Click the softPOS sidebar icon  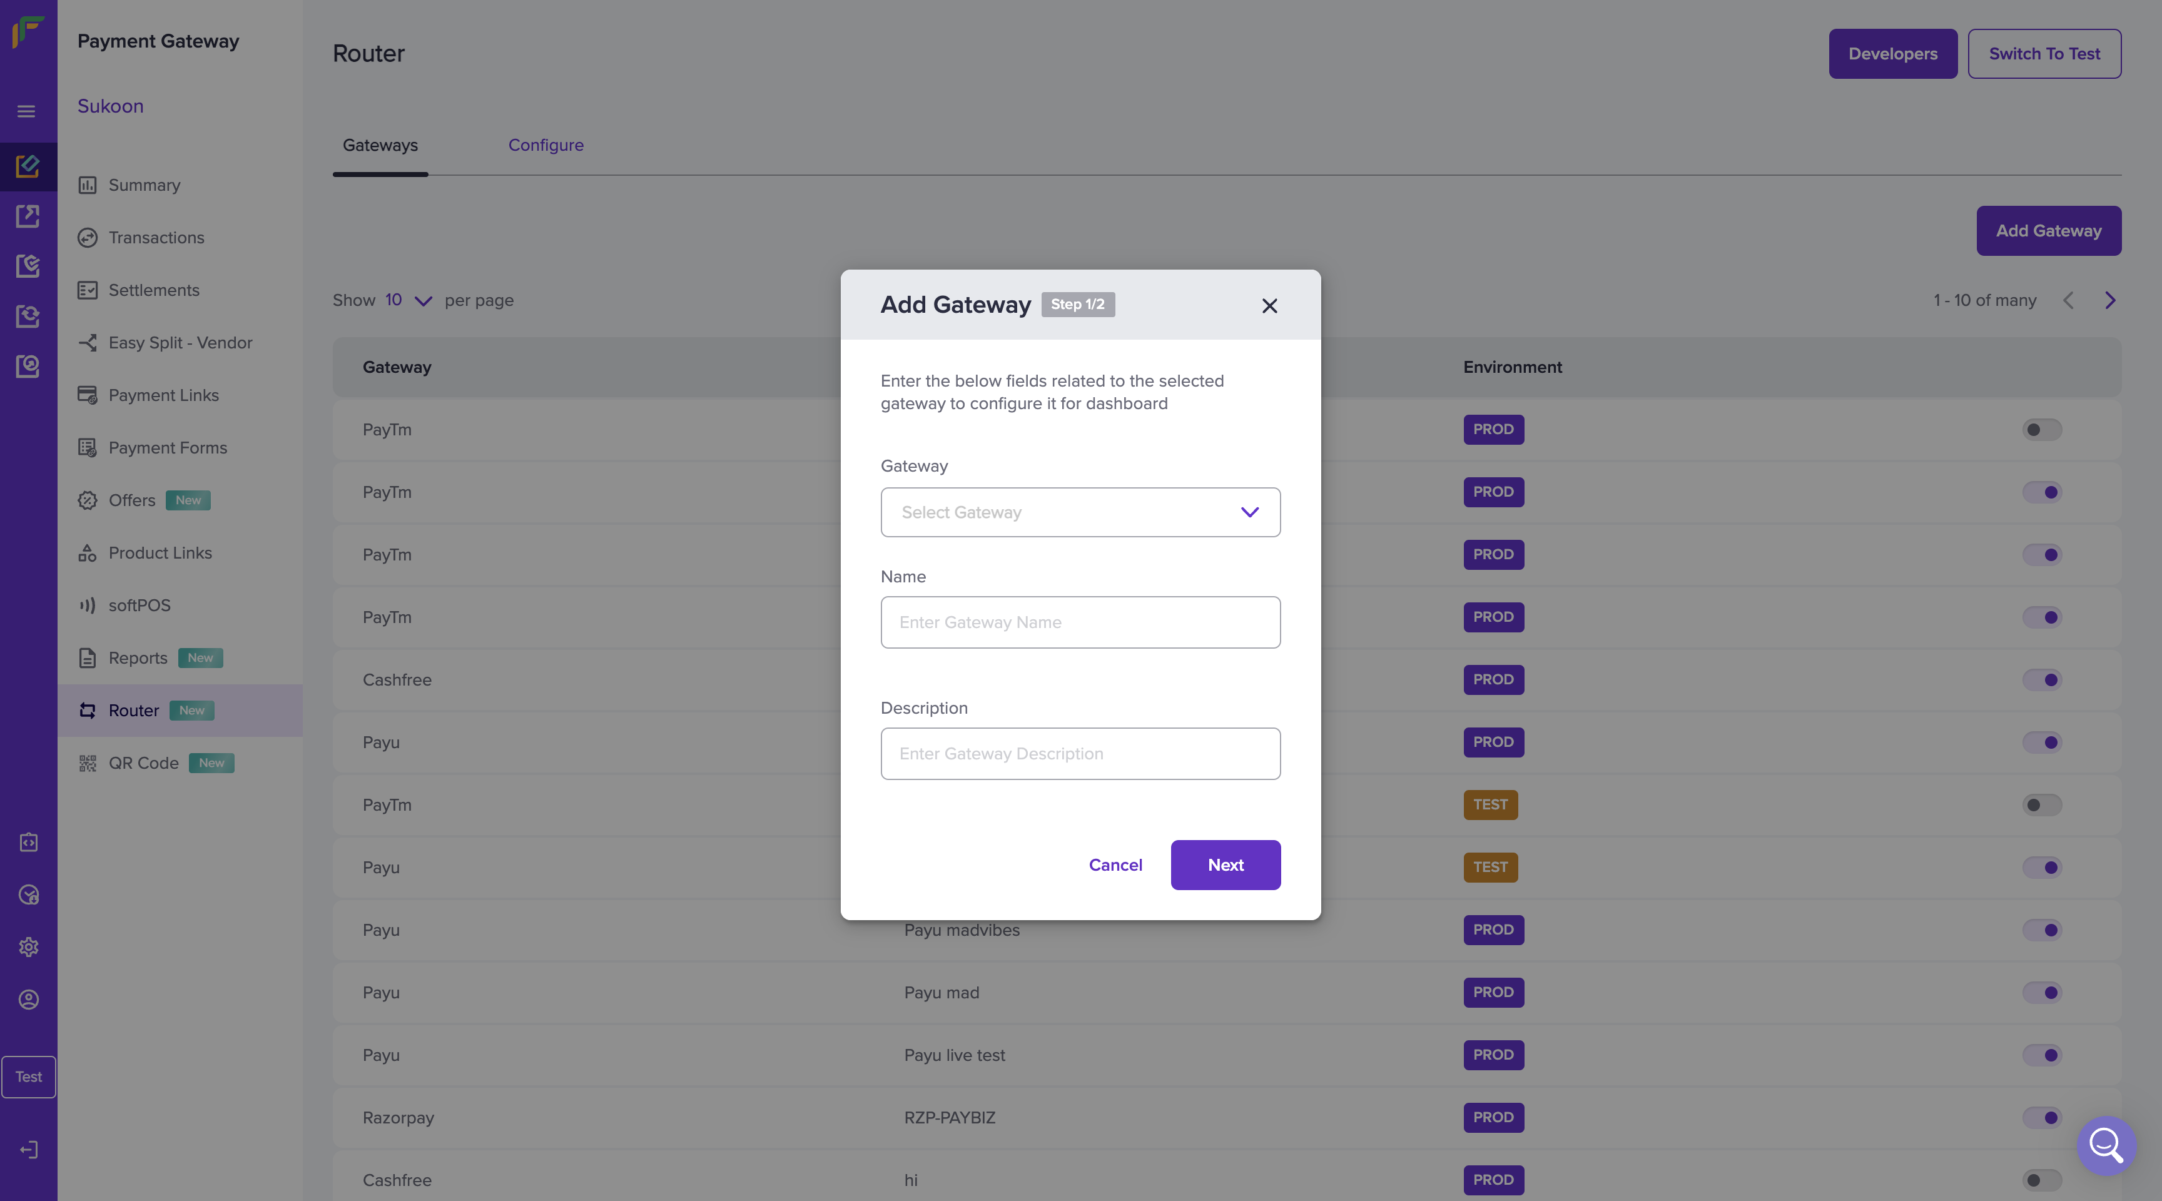pyautogui.click(x=88, y=605)
